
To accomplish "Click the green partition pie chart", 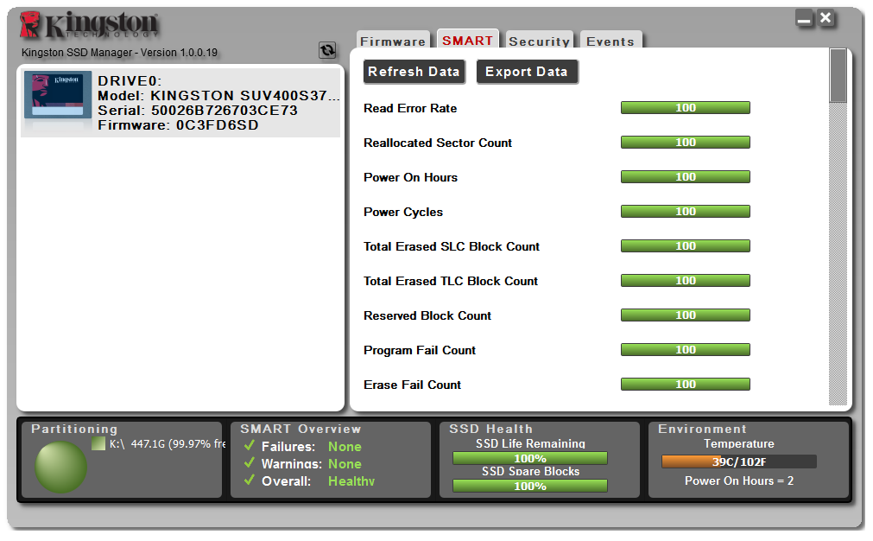I will click(x=60, y=467).
